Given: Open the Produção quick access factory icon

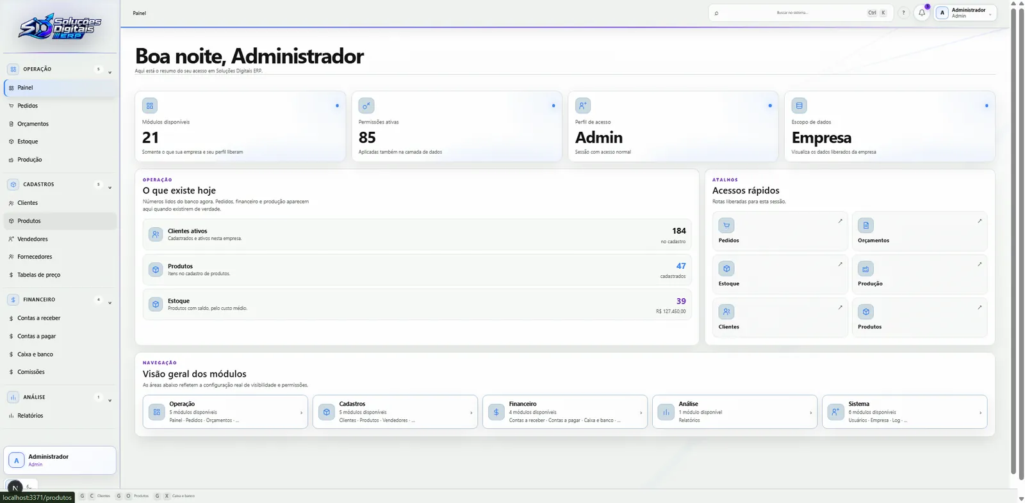Looking at the screenshot, I should coord(866,269).
